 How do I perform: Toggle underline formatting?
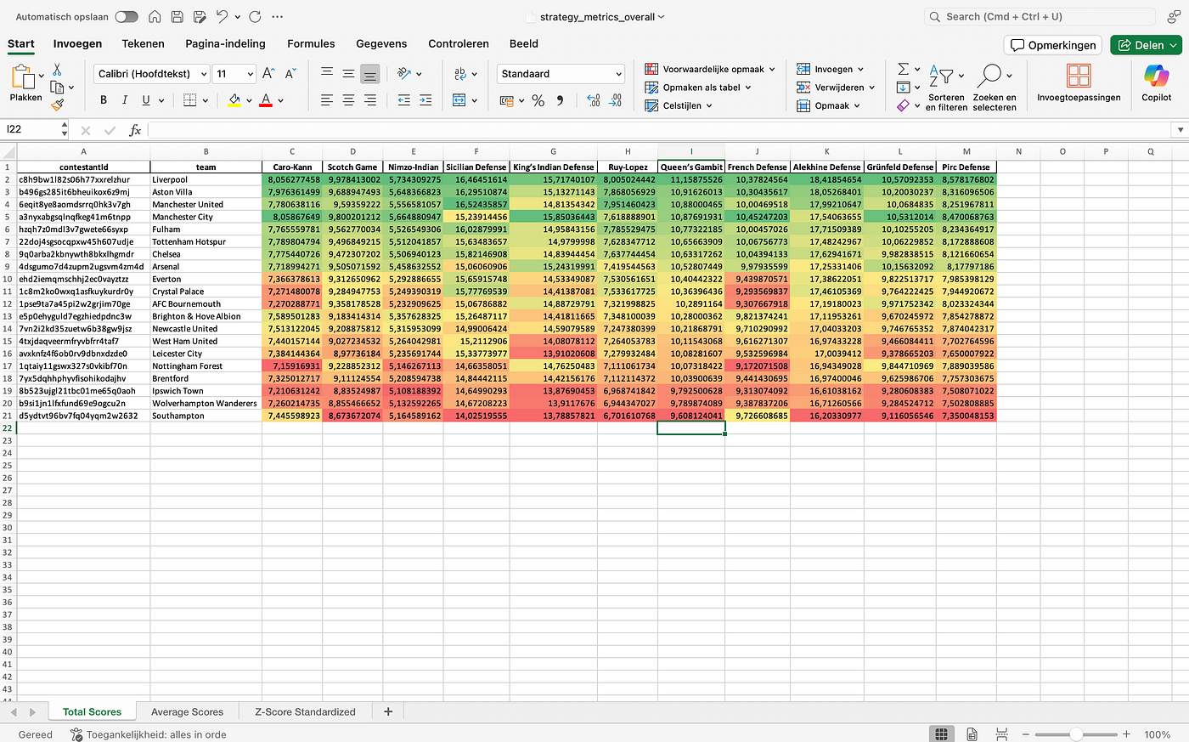[146, 100]
